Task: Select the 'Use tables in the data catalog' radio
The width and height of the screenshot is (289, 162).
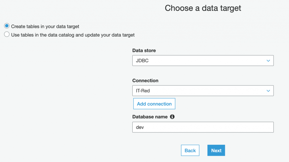Action: point(7,35)
